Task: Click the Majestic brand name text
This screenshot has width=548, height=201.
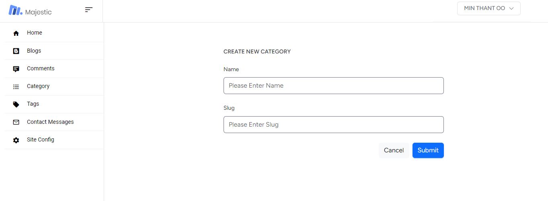Action: click(x=38, y=12)
